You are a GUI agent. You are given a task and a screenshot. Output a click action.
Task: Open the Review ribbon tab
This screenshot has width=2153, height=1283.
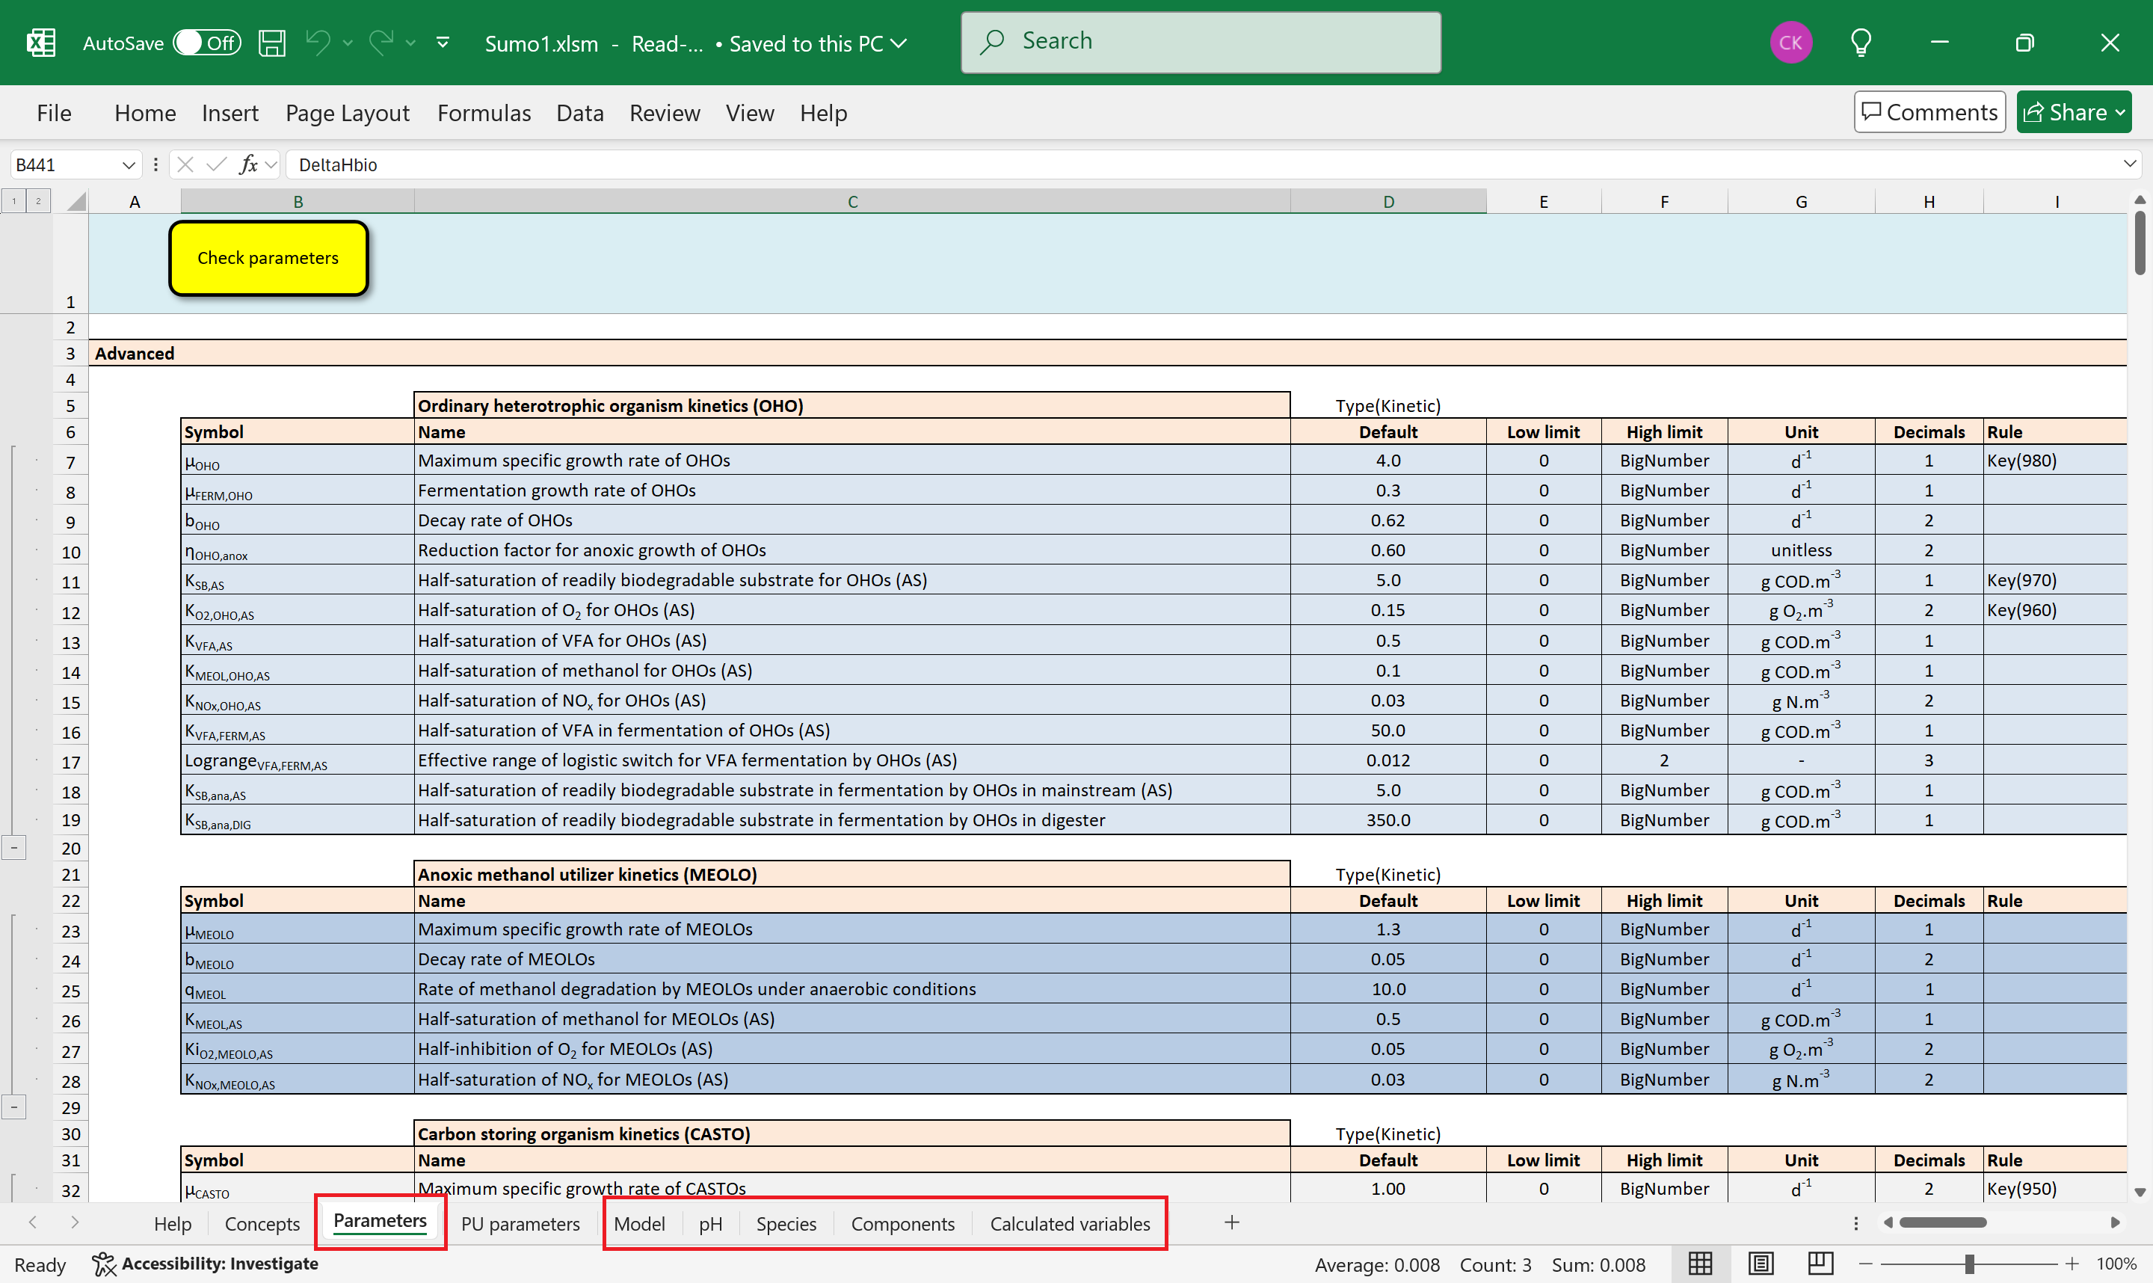pos(665,112)
